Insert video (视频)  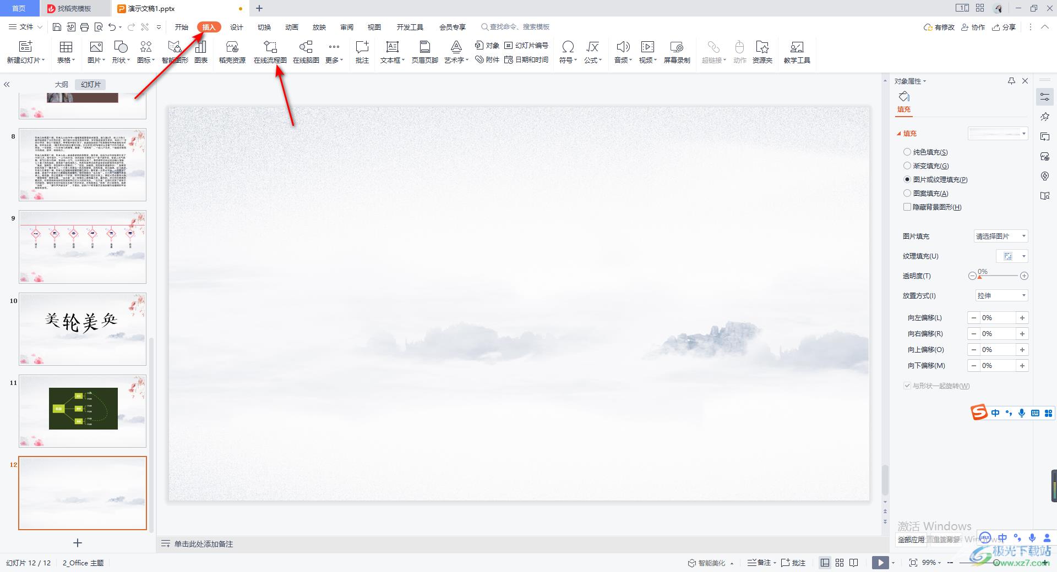[x=648, y=52]
